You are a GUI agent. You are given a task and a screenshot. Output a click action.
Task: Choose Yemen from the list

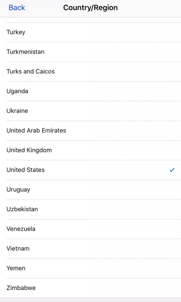pyautogui.click(x=90, y=268)
